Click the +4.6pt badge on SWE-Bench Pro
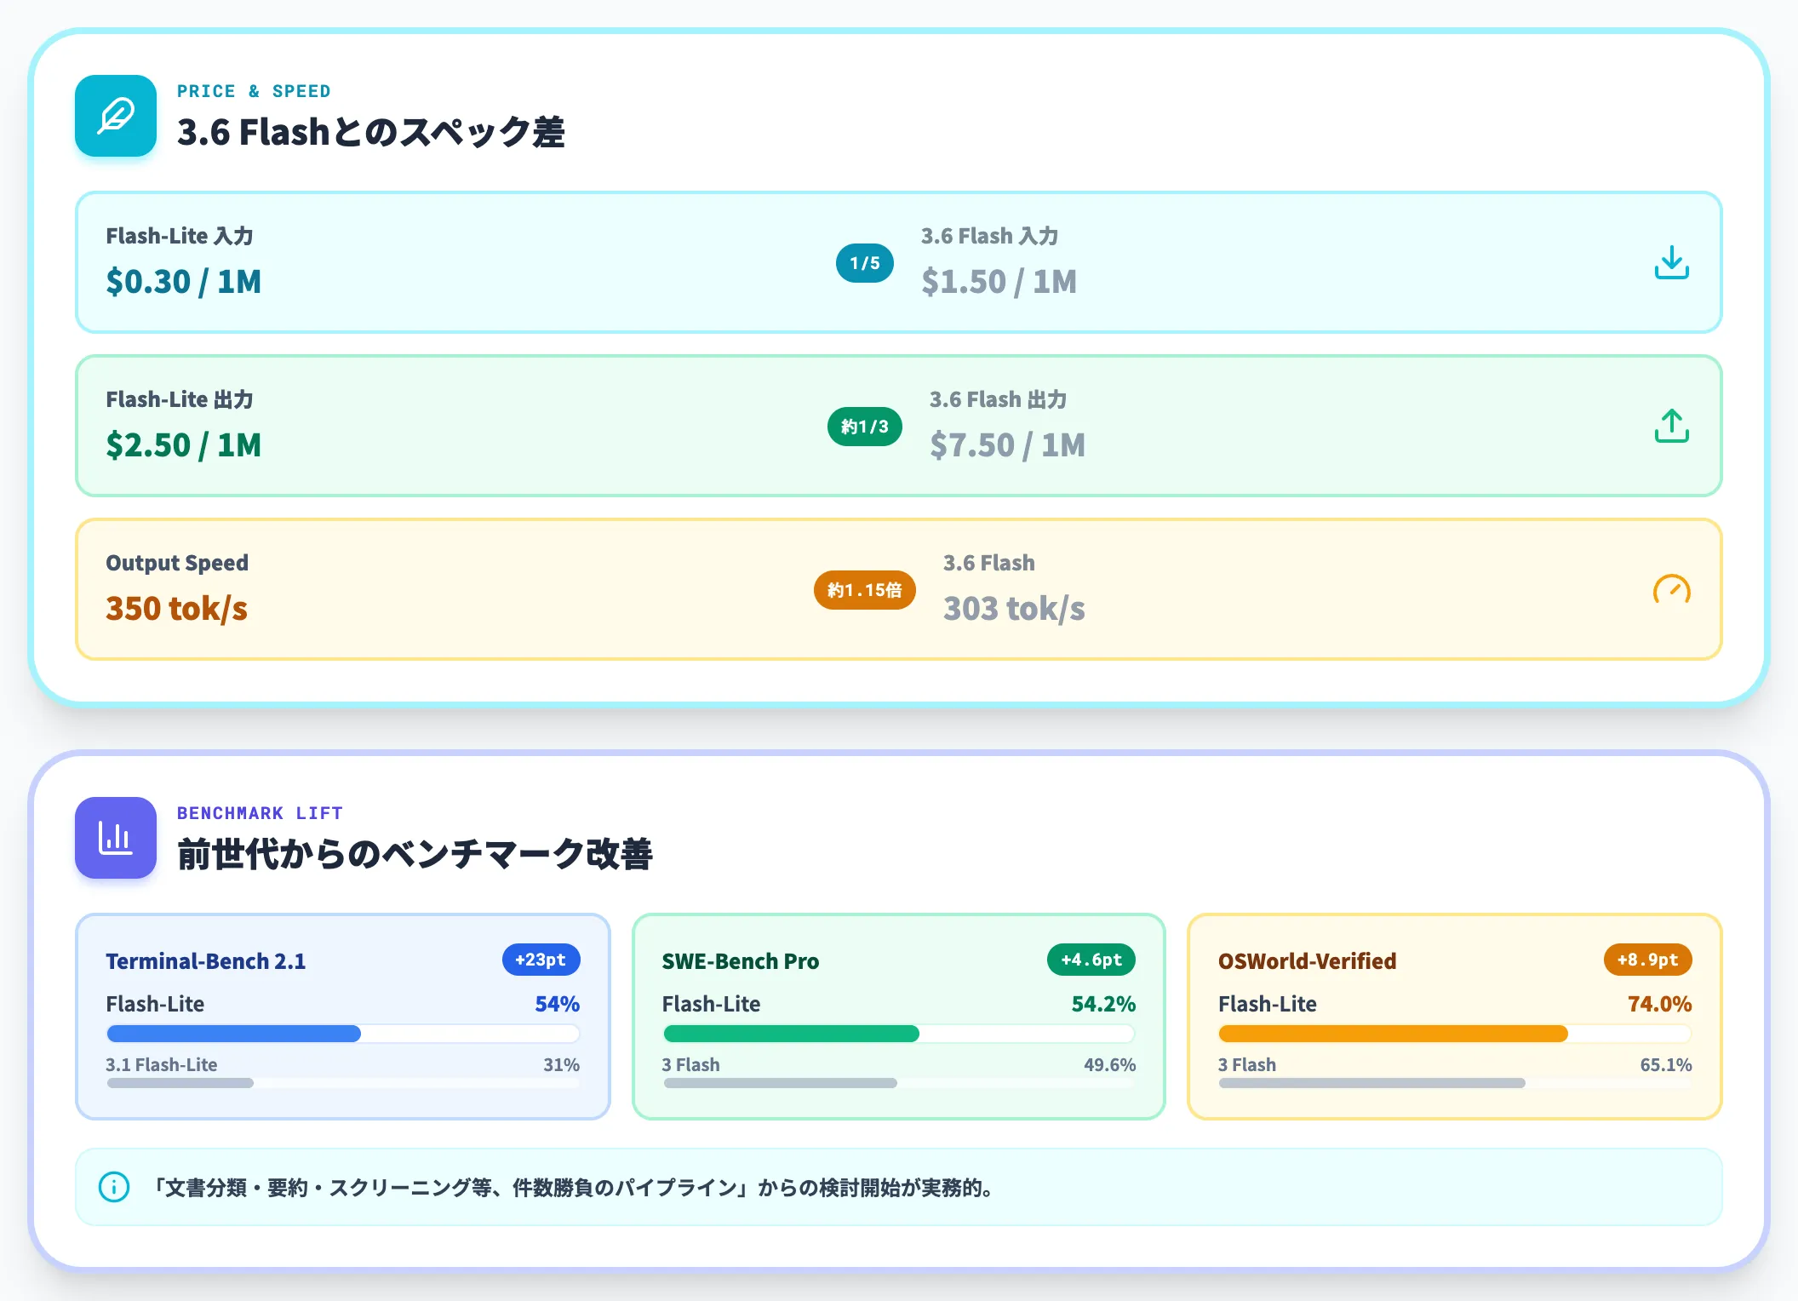The image size is (1798, 1301). point(1091,960)
